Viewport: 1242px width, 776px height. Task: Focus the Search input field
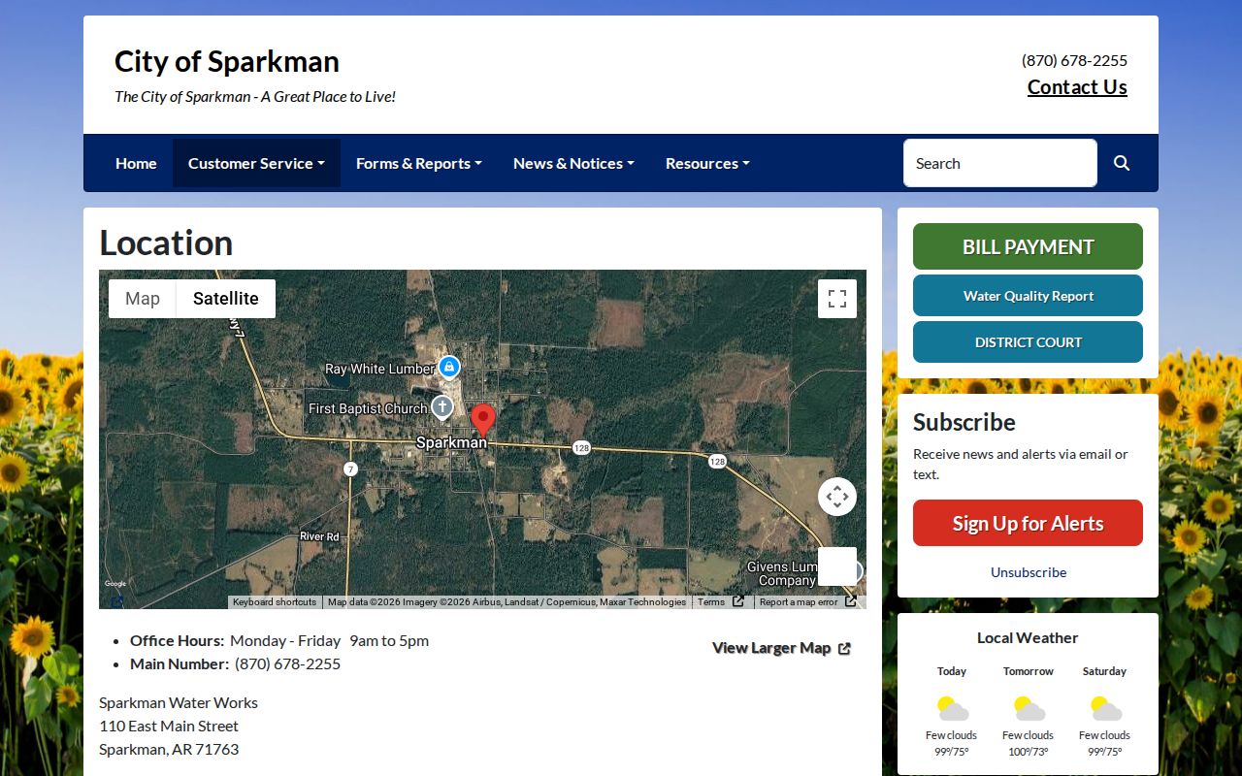pos(1000,163)
